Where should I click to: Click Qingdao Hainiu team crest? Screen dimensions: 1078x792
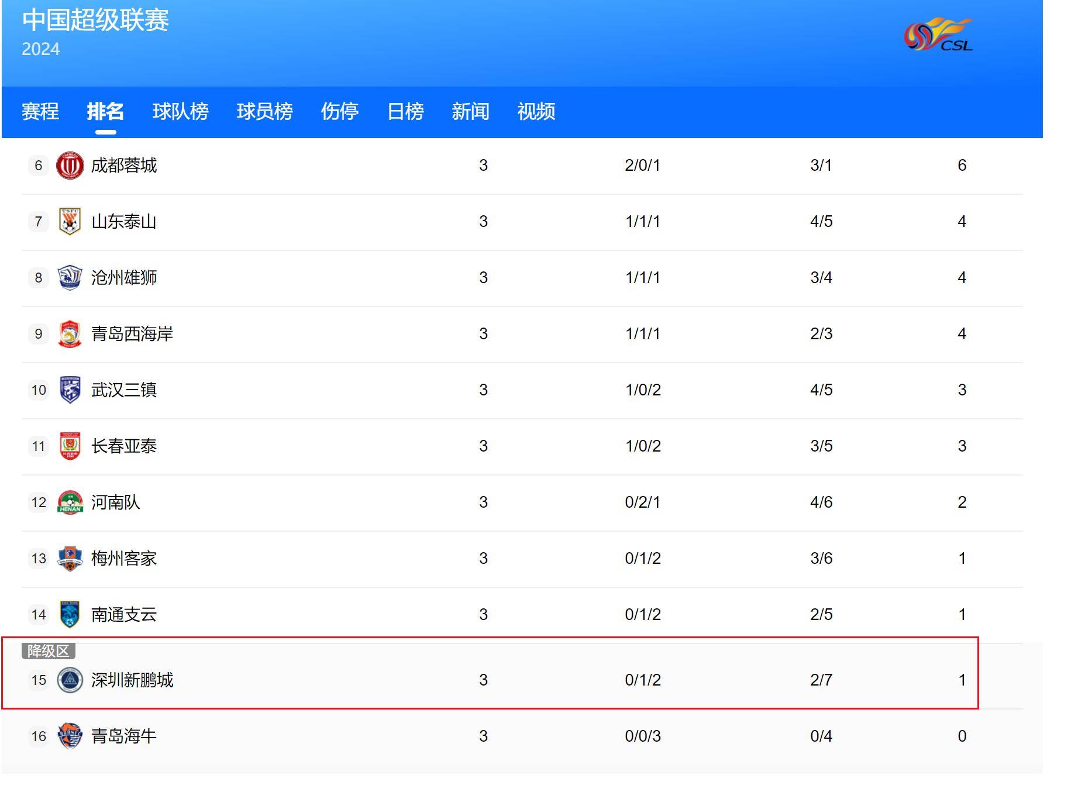tap(70, 736)
